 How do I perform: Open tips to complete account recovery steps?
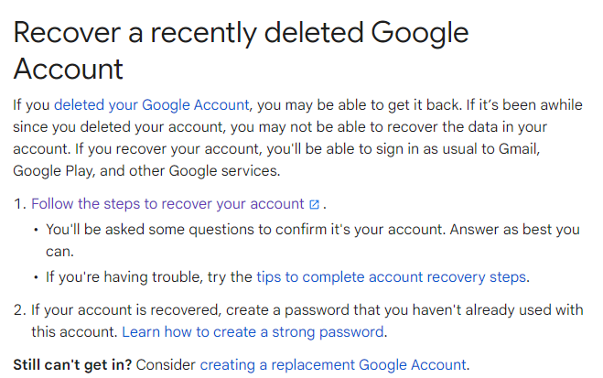point(391,276)
